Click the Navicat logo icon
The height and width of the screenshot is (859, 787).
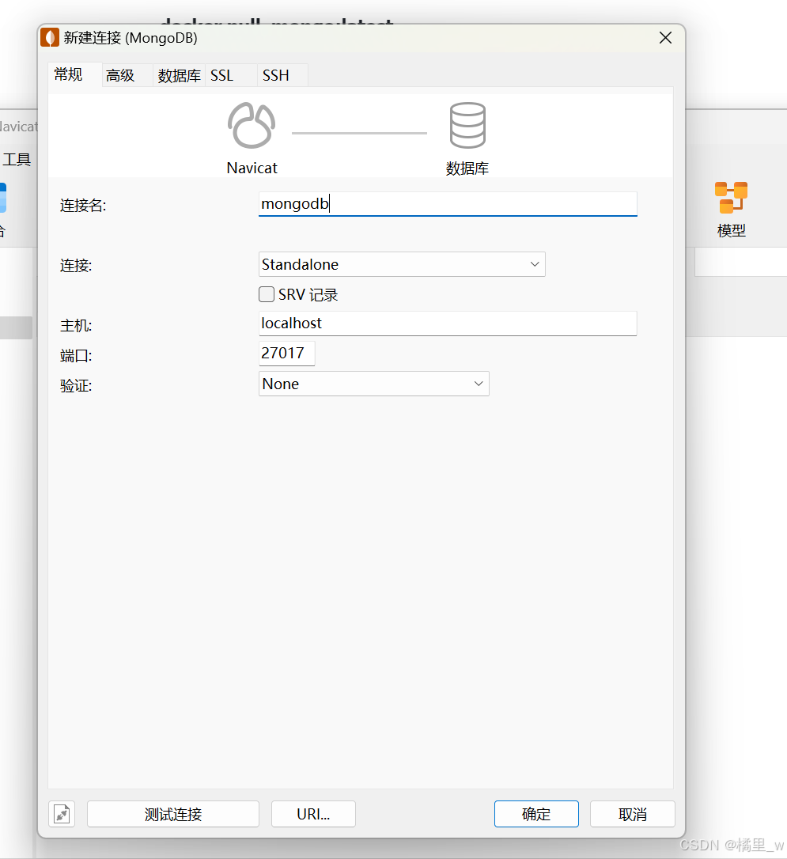pyautogui.click(x=252, y=126)
